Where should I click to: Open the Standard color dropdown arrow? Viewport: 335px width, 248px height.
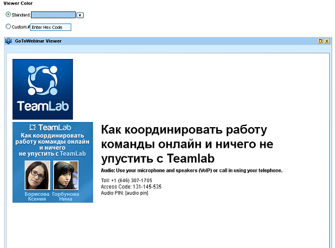click(80, 15)
